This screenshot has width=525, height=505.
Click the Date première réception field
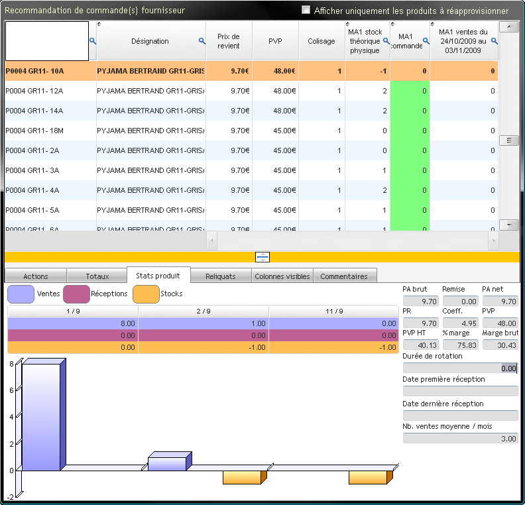[461, 391]
